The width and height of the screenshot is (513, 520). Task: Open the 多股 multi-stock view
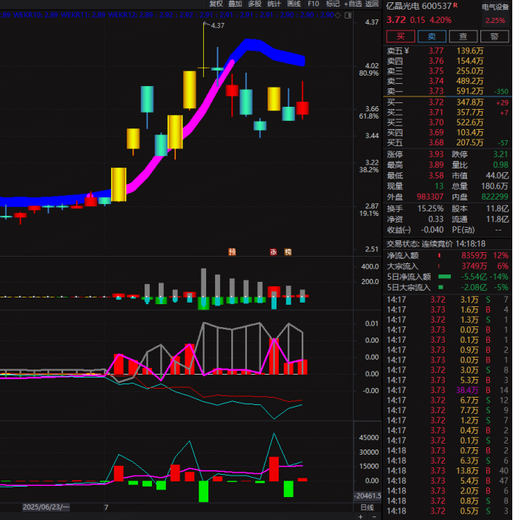point(255,4)
